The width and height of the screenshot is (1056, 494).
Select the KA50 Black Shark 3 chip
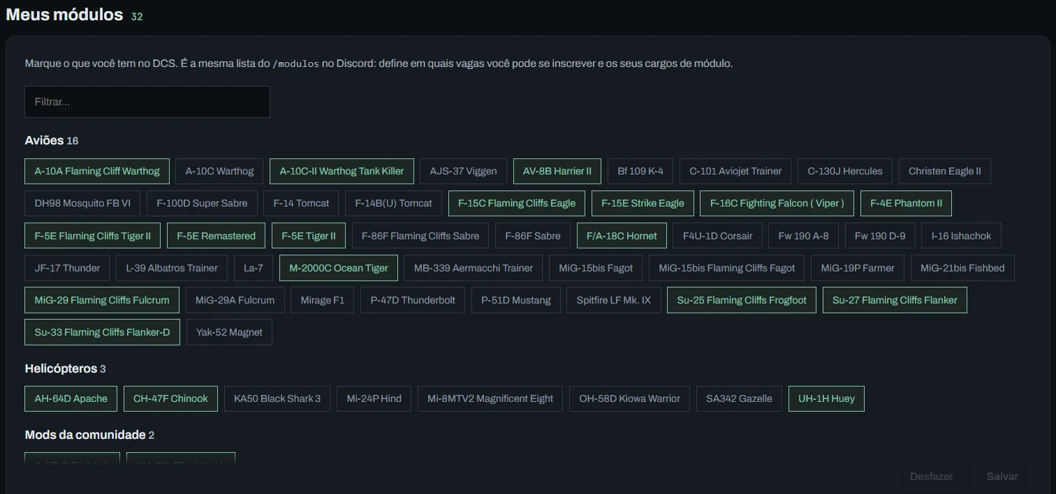tap(277, 398)
